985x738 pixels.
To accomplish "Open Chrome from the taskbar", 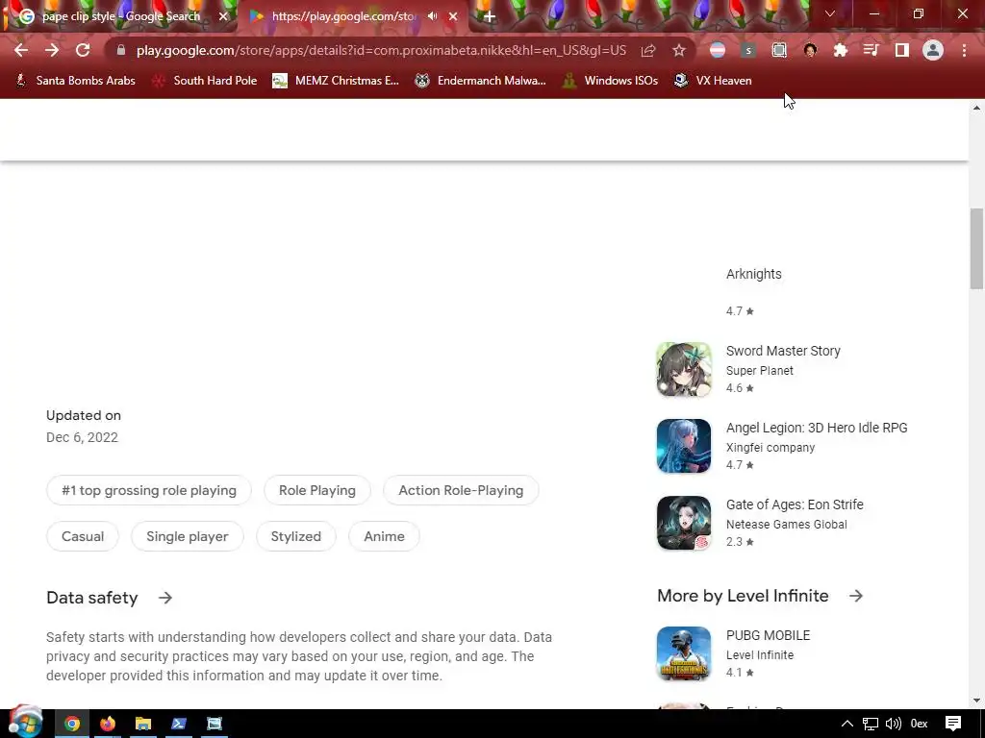I will [71, 724].
